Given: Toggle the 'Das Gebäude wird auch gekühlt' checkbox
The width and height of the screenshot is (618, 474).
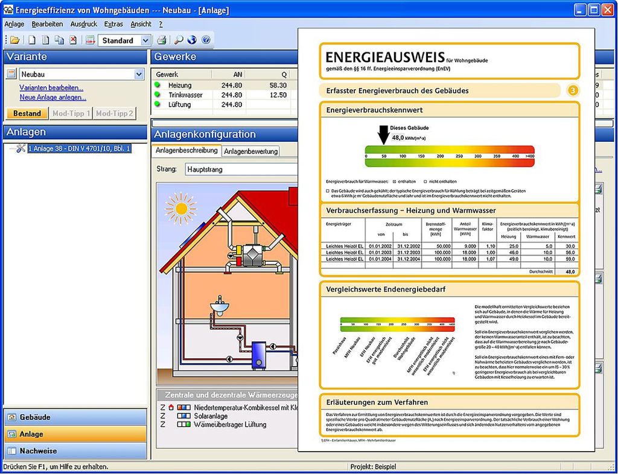Looking at the screenshot, I should 328,191.
